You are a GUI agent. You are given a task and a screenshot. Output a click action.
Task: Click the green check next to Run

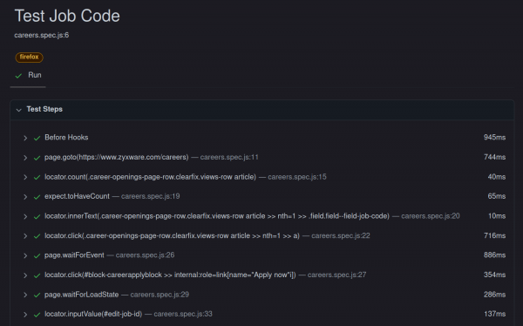[18, 76]
